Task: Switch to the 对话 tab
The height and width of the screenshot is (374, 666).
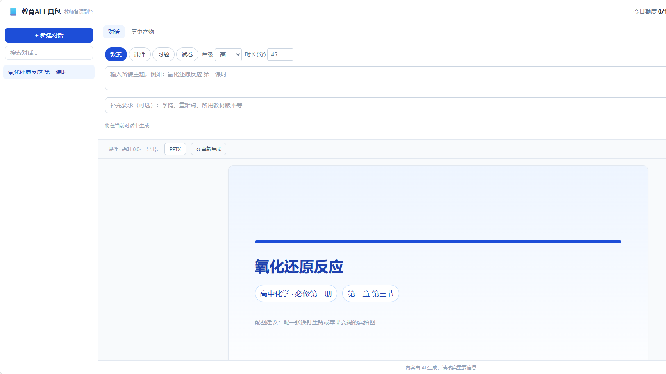Action: click(114, 32)
